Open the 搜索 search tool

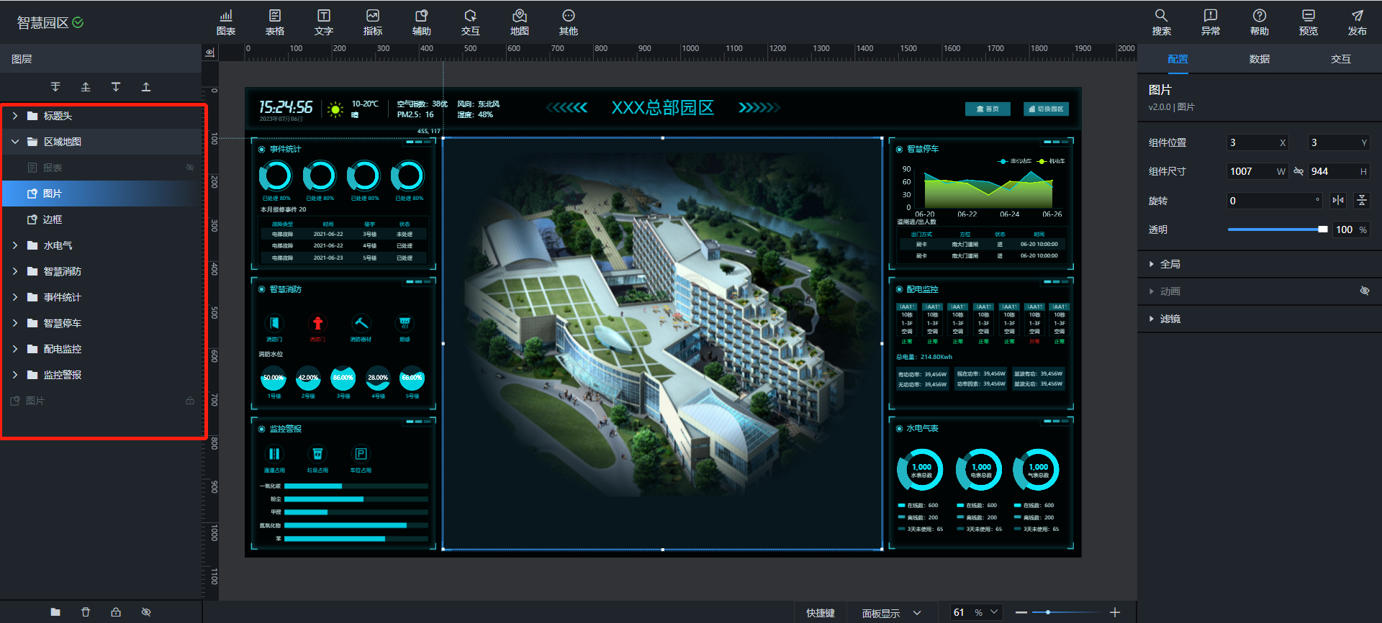[1161, 22]
